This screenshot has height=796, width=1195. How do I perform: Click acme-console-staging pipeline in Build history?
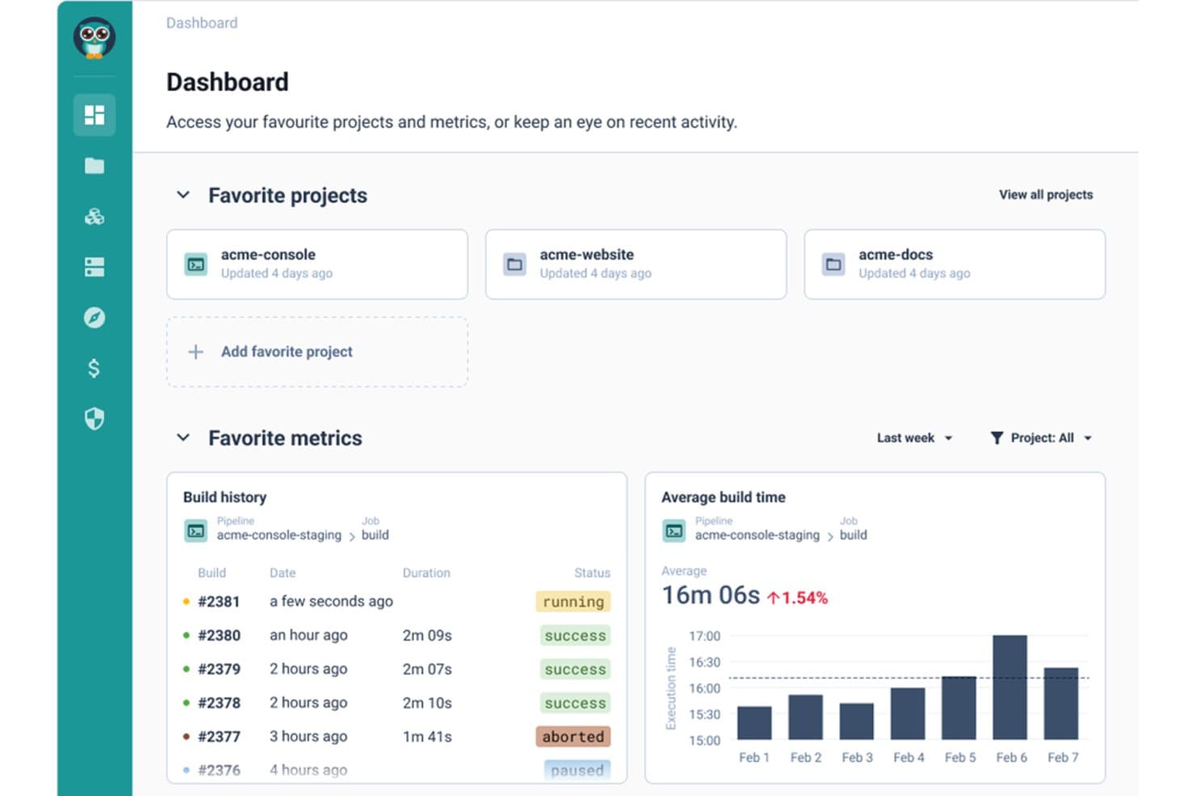pyautogui.click(x=279, y=535)
